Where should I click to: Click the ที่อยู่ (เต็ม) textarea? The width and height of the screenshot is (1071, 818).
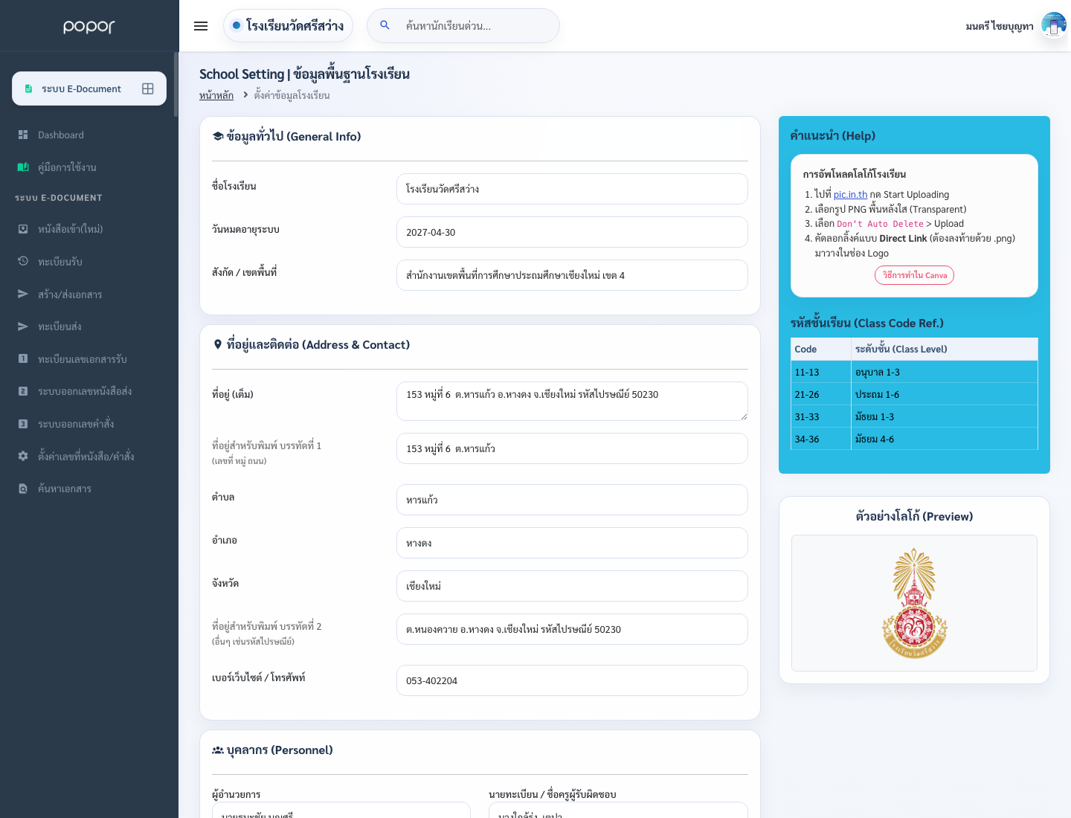(x=572, y=401)
